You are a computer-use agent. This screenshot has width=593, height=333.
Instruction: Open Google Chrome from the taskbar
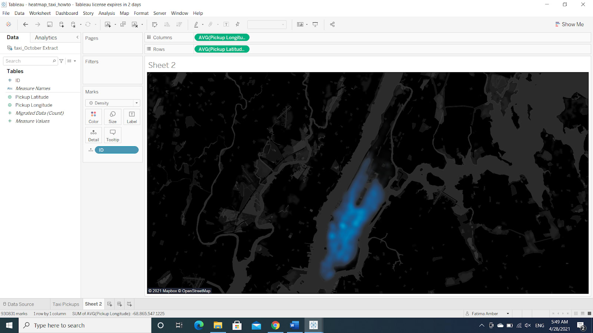click(x=275, y=325)
